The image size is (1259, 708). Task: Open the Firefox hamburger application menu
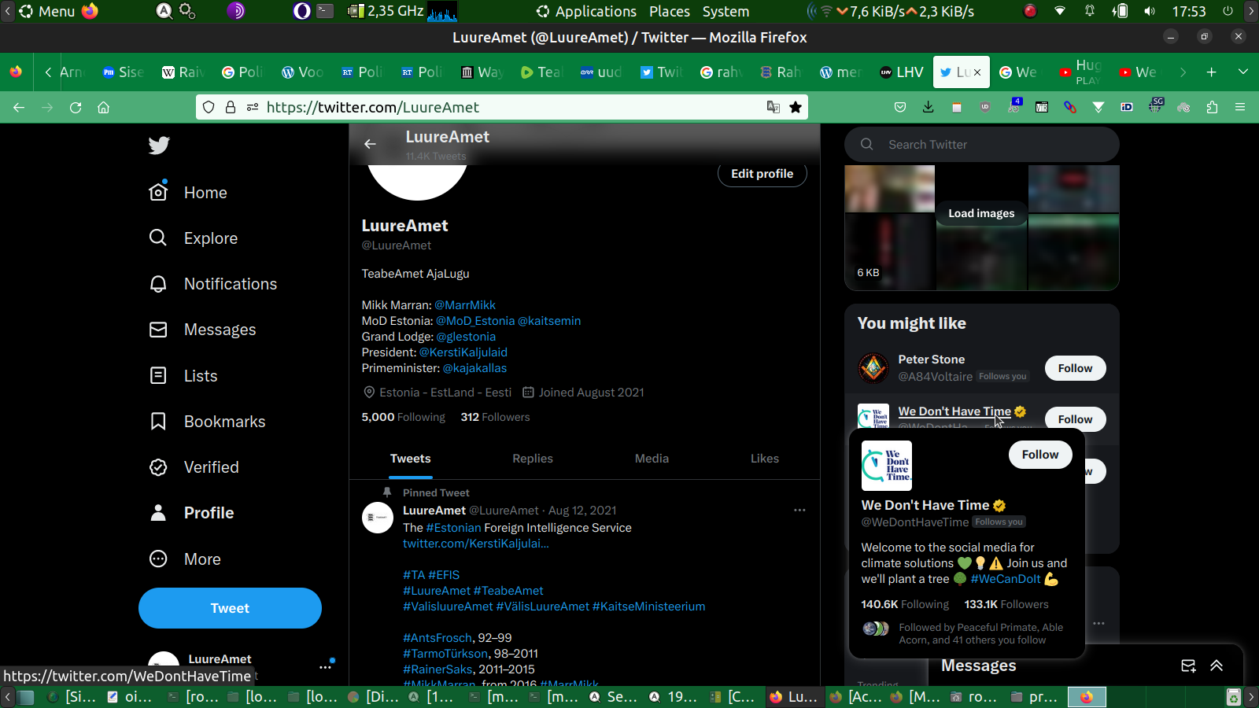click(x=1240, y=108)
